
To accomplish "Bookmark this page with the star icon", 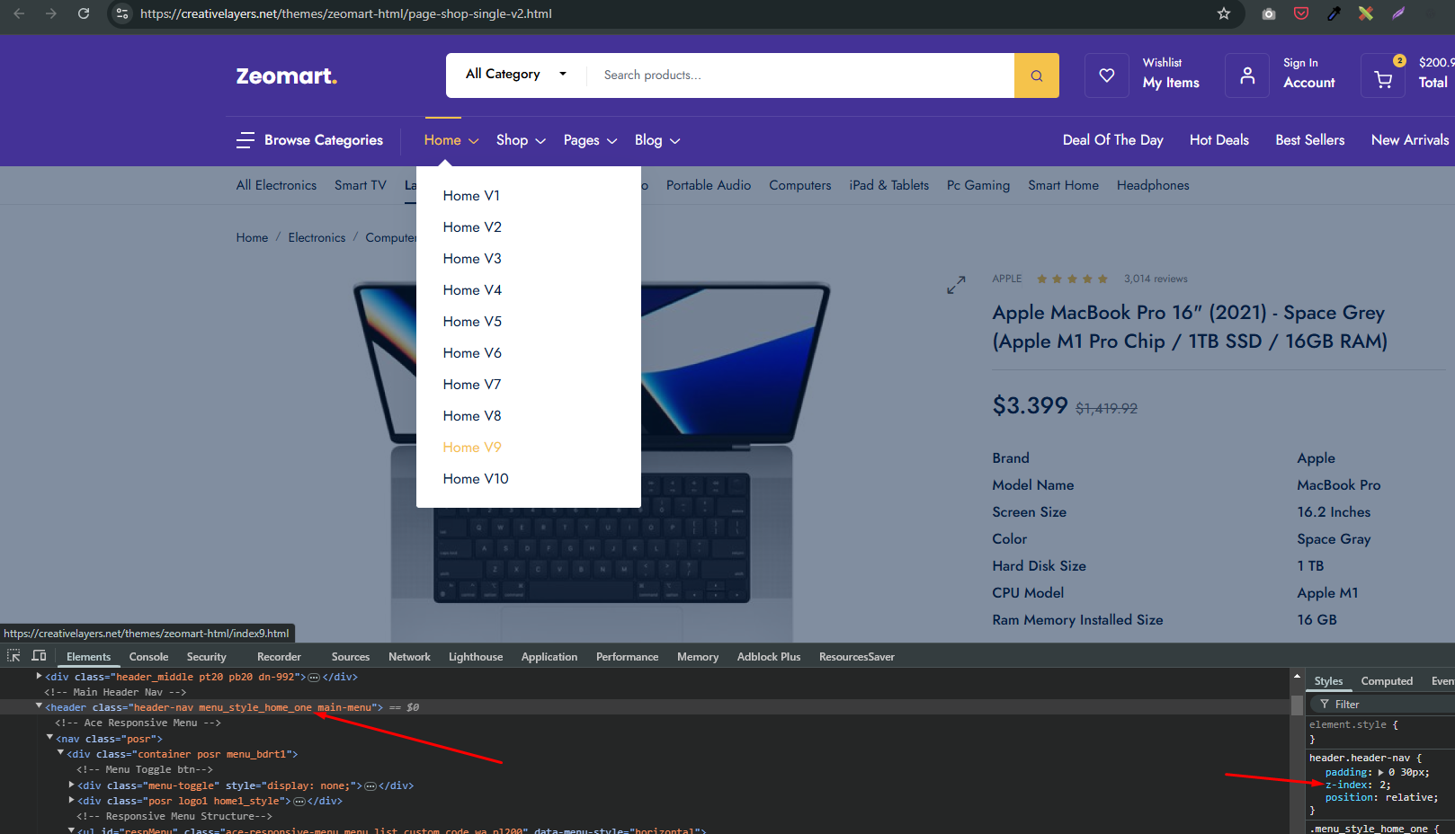I will [x=1224, y=13].
